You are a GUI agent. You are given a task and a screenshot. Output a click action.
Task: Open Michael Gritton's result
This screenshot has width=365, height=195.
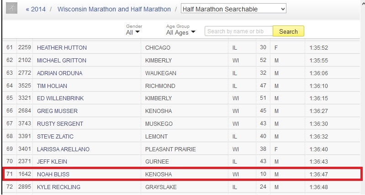tap(61, 60)
